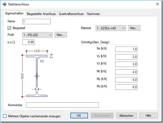Viewport: 163px width, 123px height.
Task: Click the Abbrechen button
Action: click(126, 115)
